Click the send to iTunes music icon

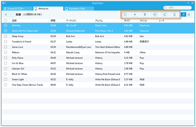tap(155, 14)
